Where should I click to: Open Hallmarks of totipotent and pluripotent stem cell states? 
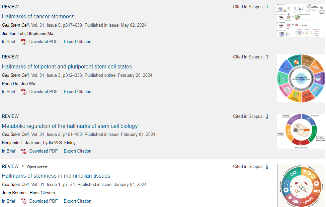point(67,67)
